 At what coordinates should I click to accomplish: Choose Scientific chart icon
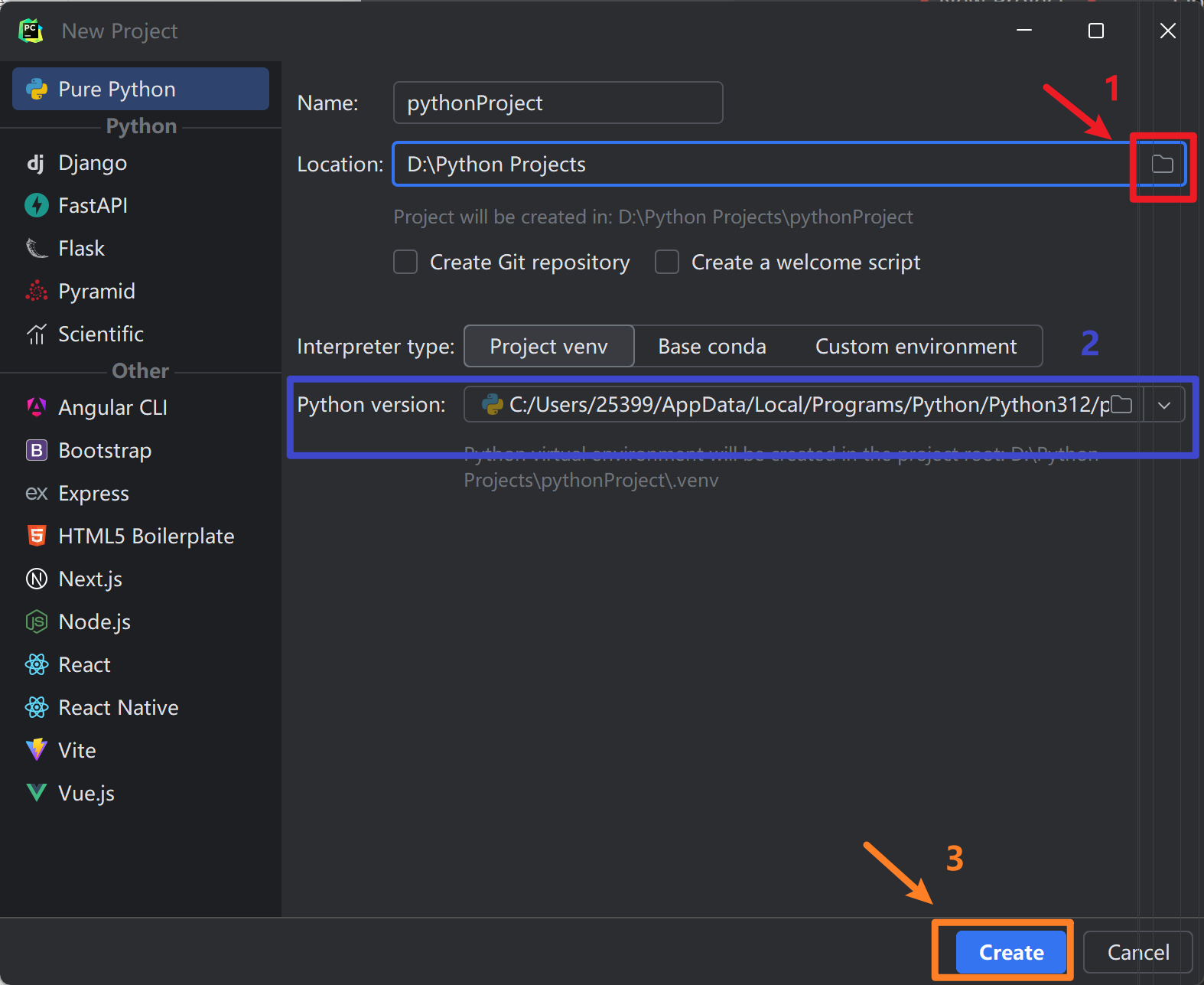[x=36, y=334]
